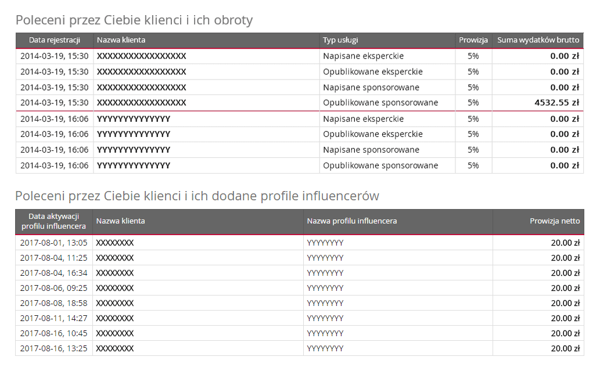Image resolution: width=600 pixels, height=371 pixels.
Task: Click 20.00 zł in the 2017-08-08, 18:58 row
Action: coord(566,303)
